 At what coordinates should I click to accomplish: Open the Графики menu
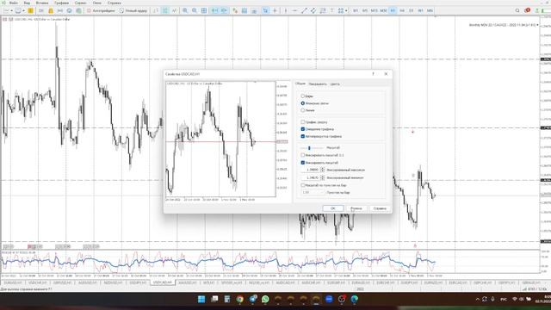point(61,3)
